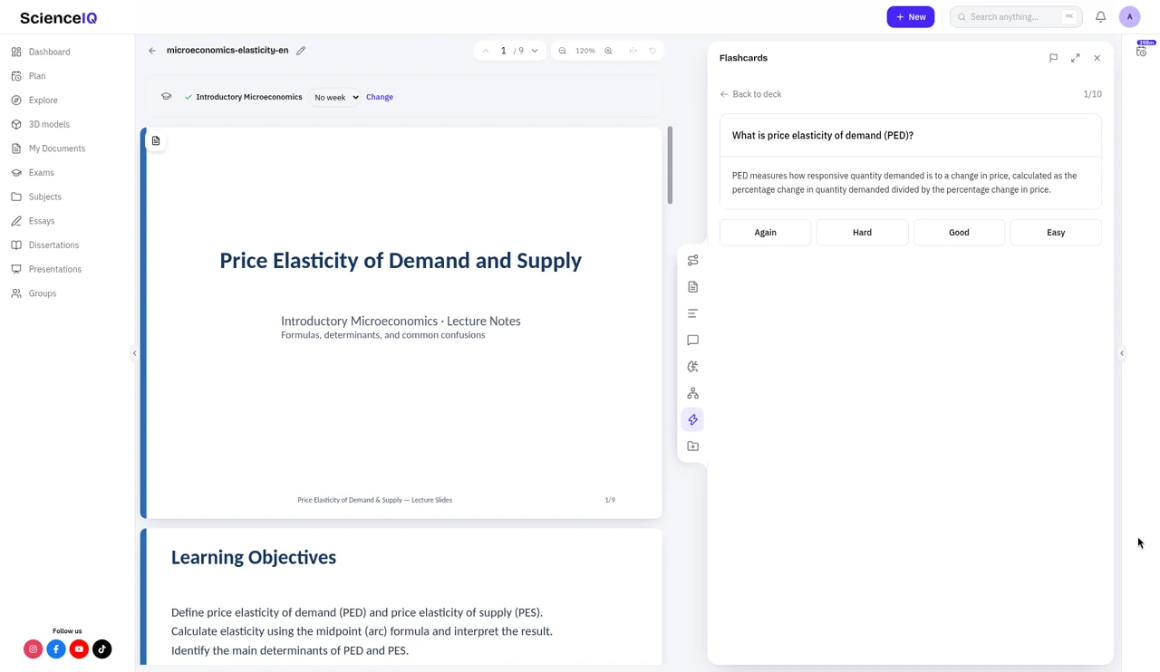This screenshot has width=1160, height=672.
Task: Expand the right panel with the chevron handle
Action: pos(1122,353)
